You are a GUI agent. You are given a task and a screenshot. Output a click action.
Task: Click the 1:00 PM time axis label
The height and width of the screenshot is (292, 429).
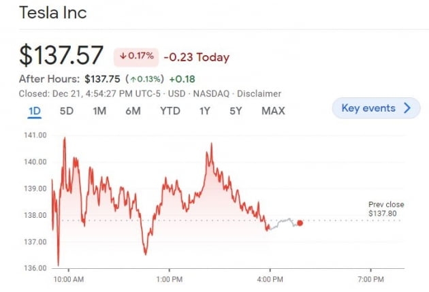pyautogui.click(x=169, y=279)
